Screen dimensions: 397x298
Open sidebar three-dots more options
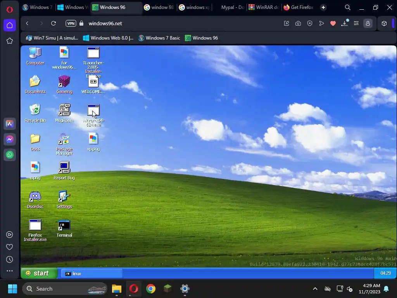click(10, 271)
